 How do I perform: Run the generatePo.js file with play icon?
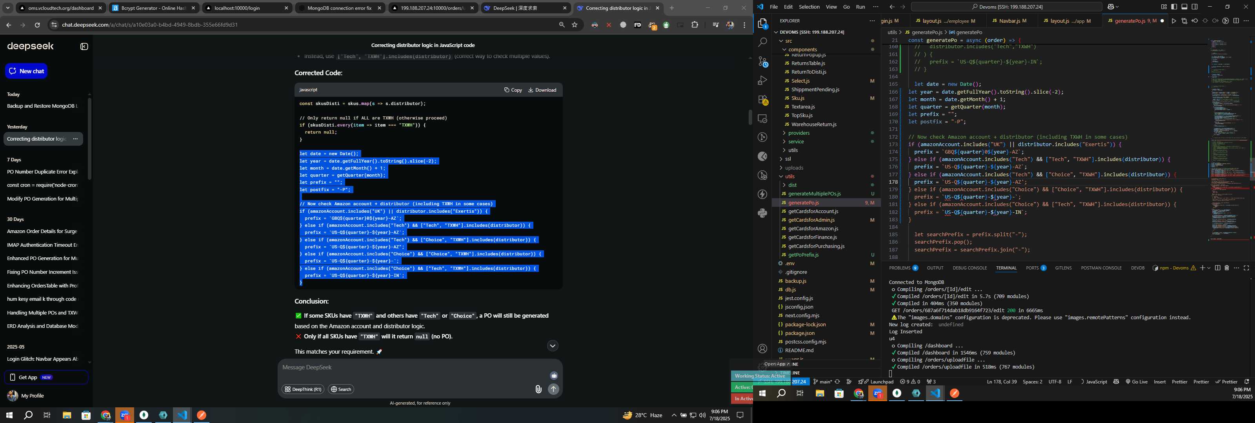[1174, 21]
